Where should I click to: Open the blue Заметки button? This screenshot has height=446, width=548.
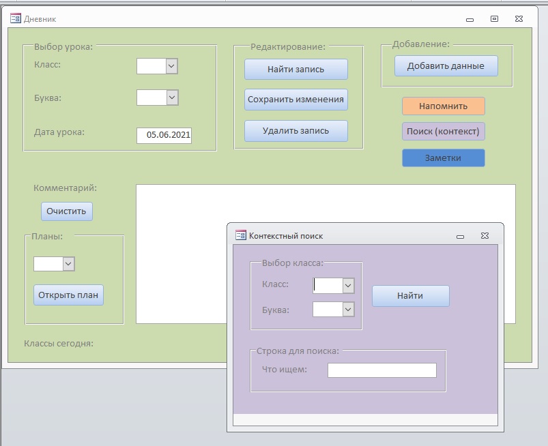tap(444, 158)
